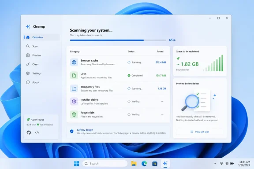Click the taskbar volume icon
Viewport: 254px width, 169px height.
(x=227, y=164)
